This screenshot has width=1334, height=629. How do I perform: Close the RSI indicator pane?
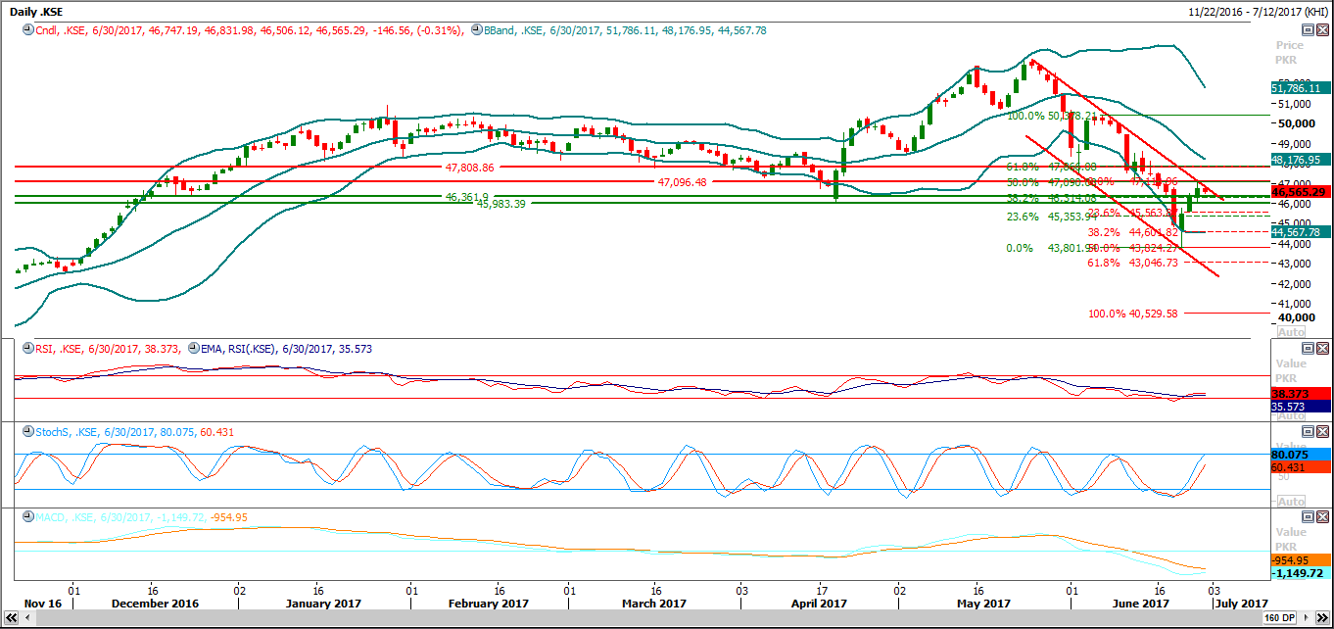click(1322, 348)
